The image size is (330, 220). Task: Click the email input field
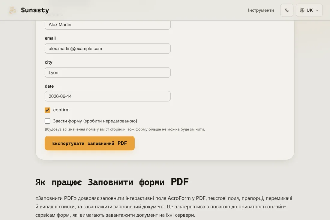[x=107, y=48]
